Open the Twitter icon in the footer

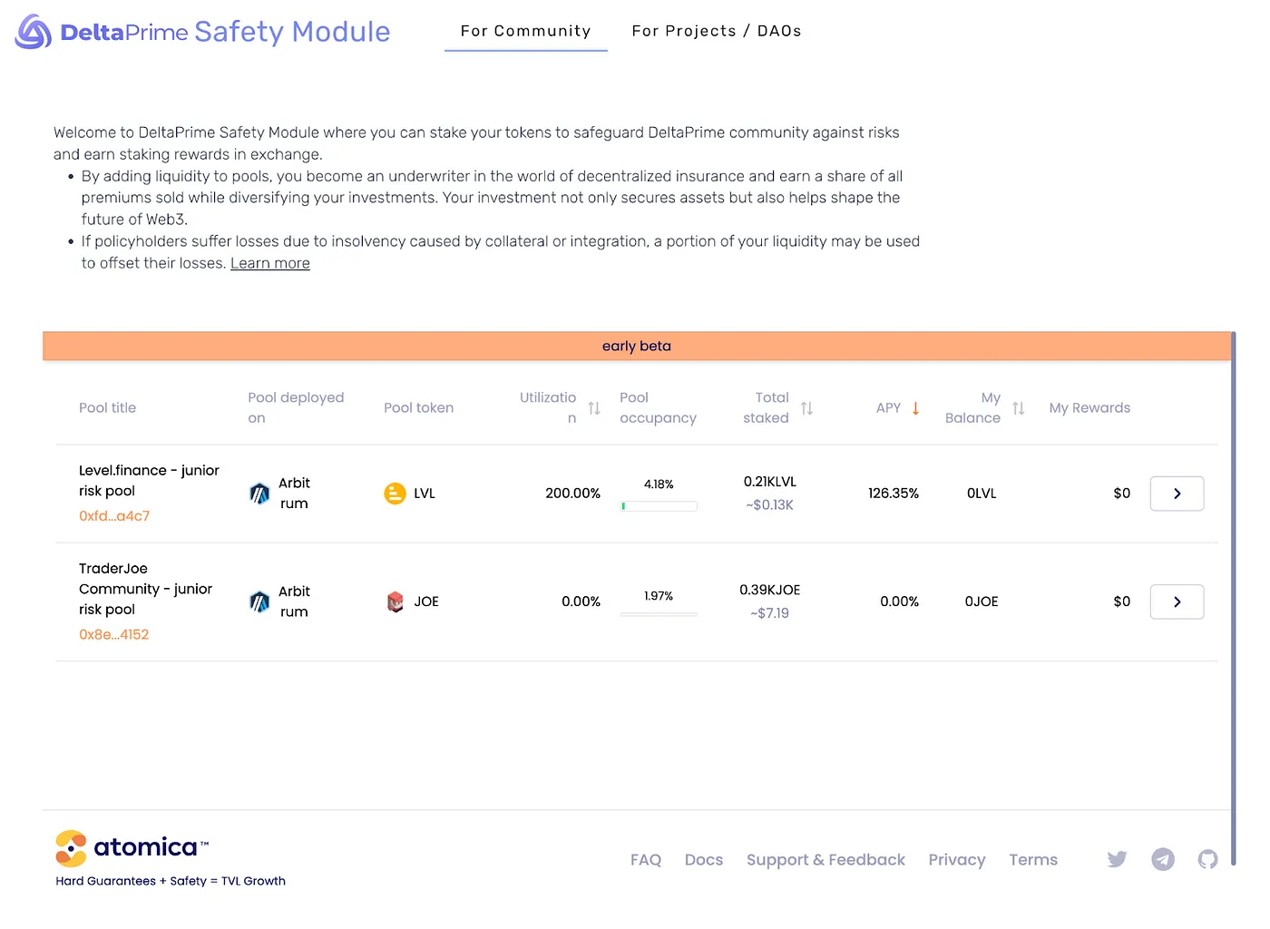point(1117,859)
